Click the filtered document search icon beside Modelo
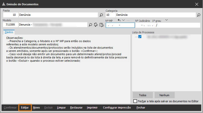The image size is (203, 113). tap(102, 25)
